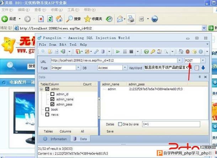Open Pangolin menu bar overflow arrow
Viewport: 217px width, 158px height.
tap(207, 44)
